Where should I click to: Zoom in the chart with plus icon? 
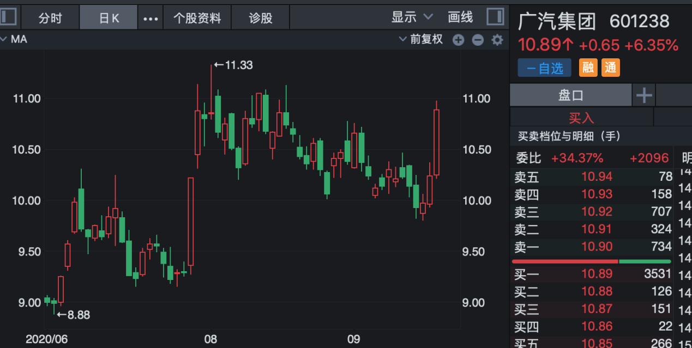coord(458,40)
